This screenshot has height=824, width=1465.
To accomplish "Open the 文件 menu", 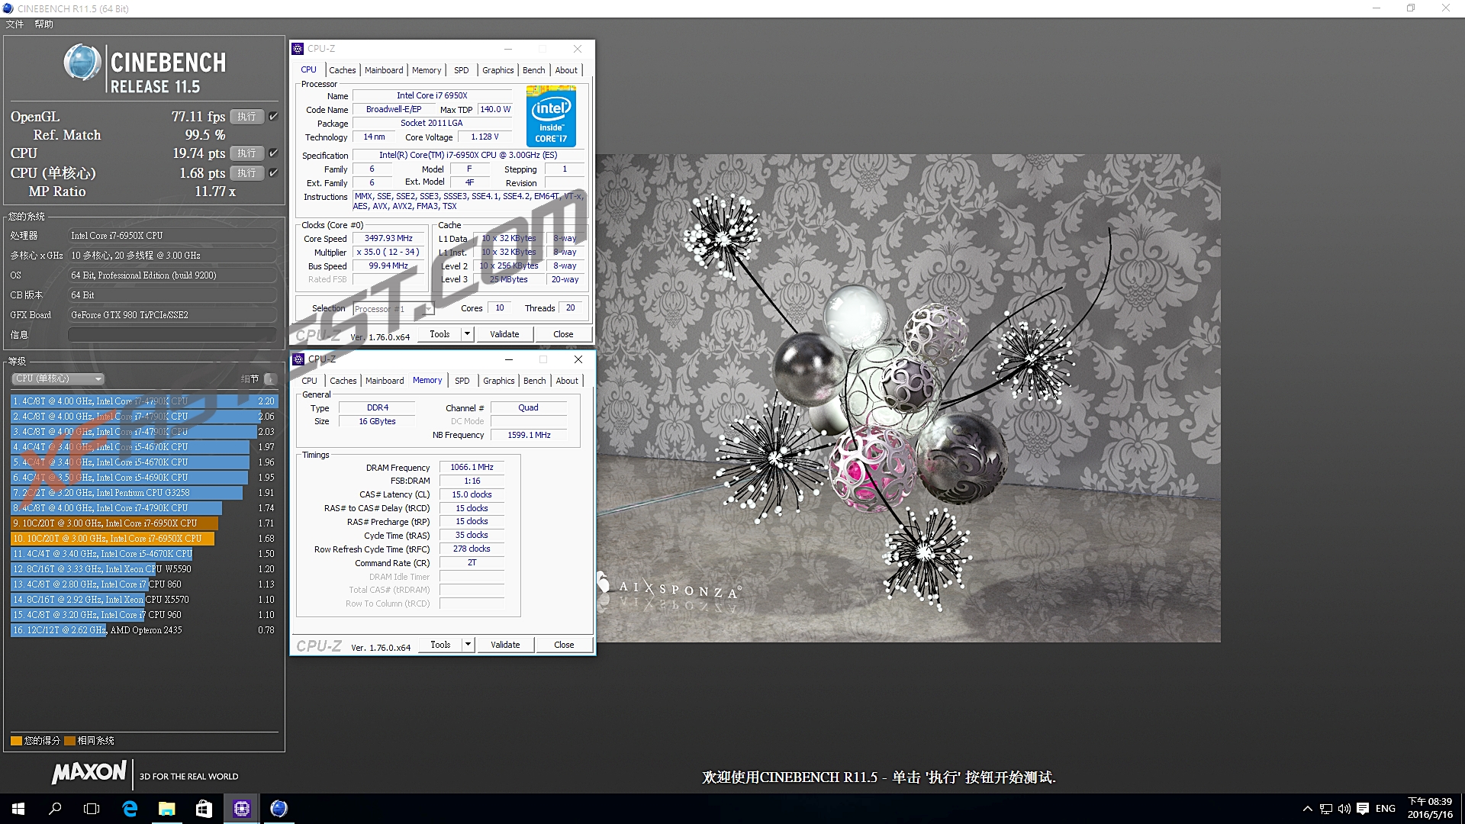I will click(x=14, y=24).
